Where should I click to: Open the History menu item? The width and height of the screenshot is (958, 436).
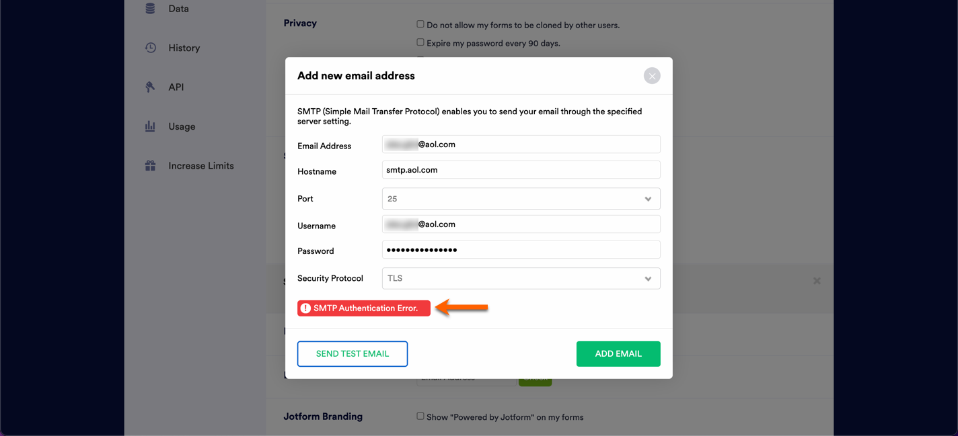point(184,48)
